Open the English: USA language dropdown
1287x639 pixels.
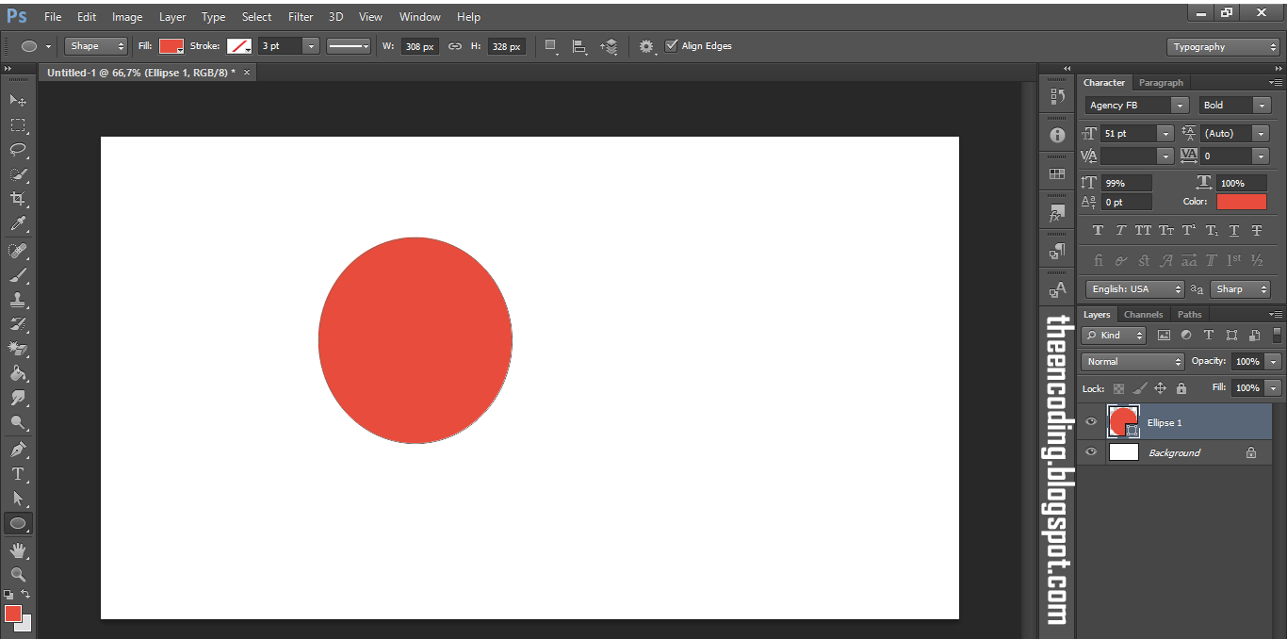[1135, 289]
